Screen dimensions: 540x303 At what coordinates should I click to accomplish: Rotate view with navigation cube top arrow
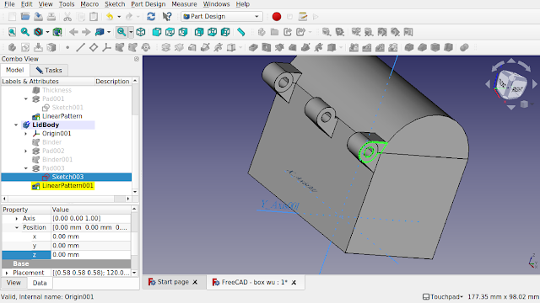coord(511,61)
